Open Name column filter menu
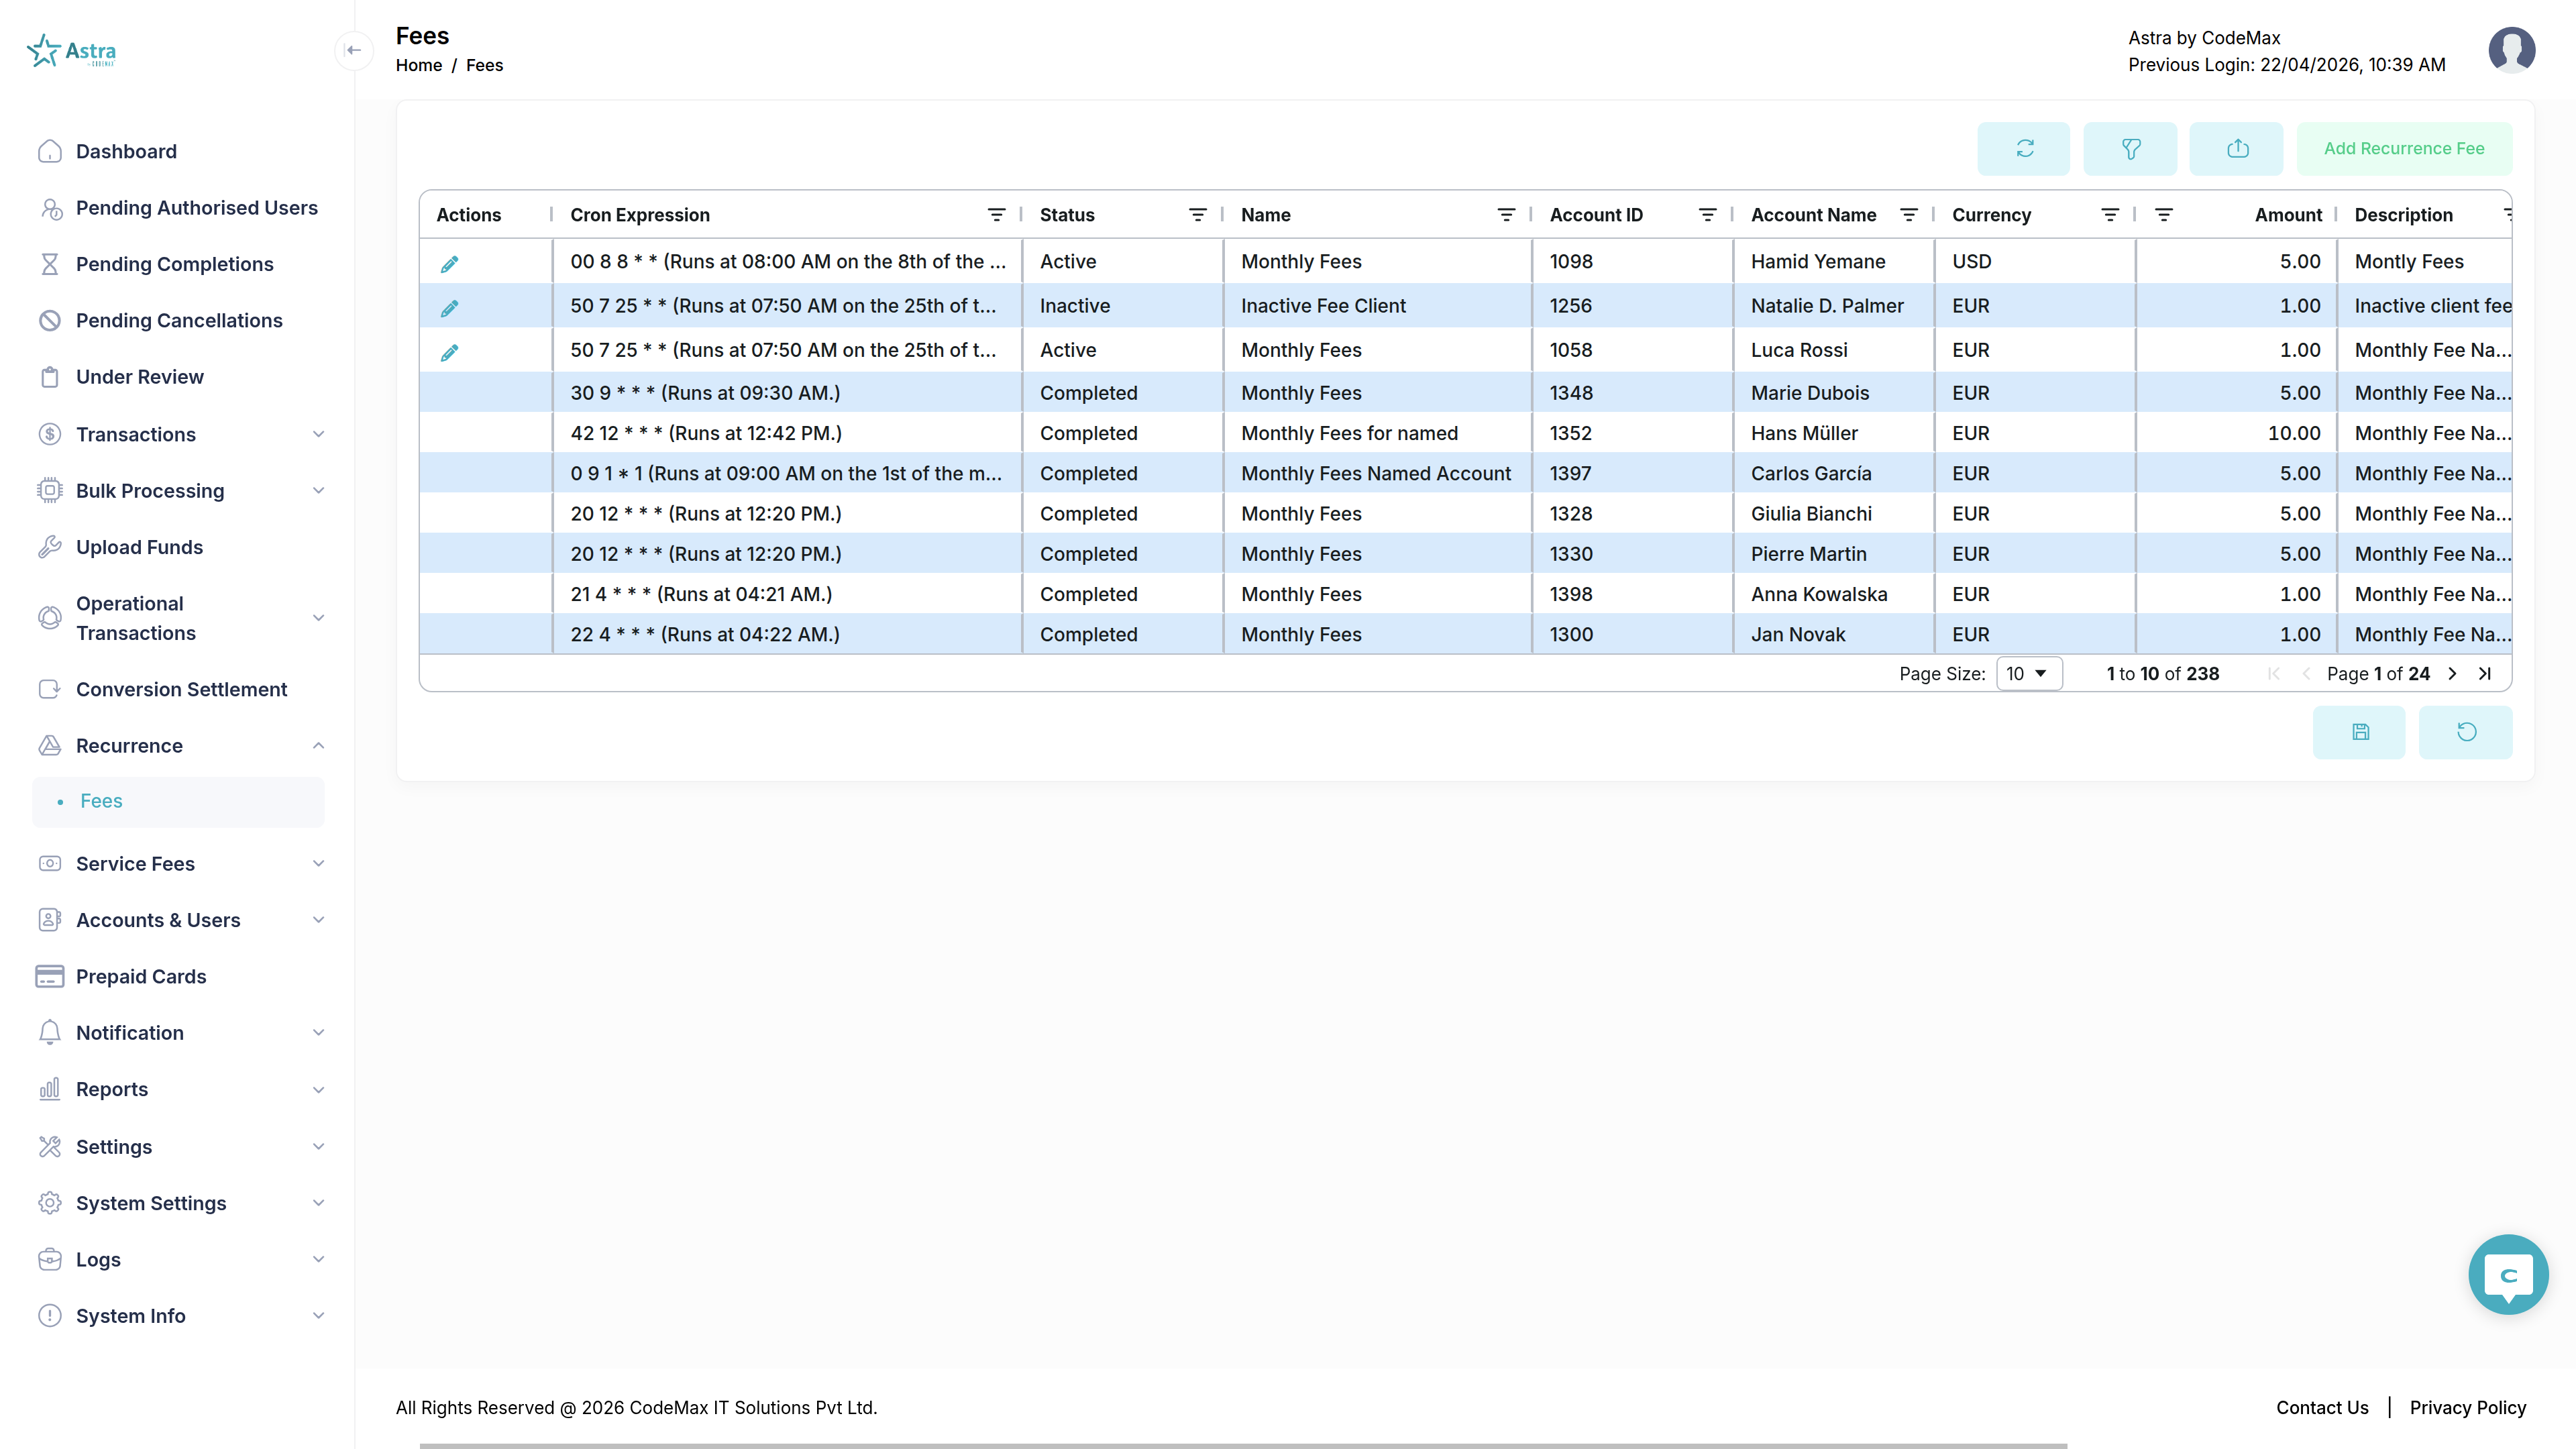Viewport: 2576px width, 1449px height. point(1507,215)
